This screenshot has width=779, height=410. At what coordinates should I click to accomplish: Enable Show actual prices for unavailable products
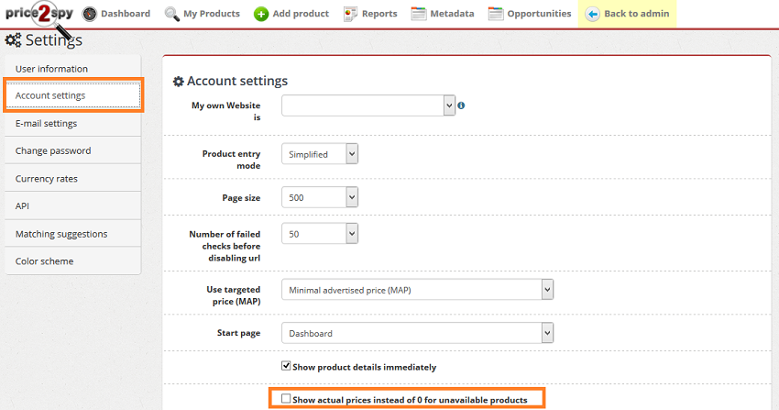pos(286,399)
